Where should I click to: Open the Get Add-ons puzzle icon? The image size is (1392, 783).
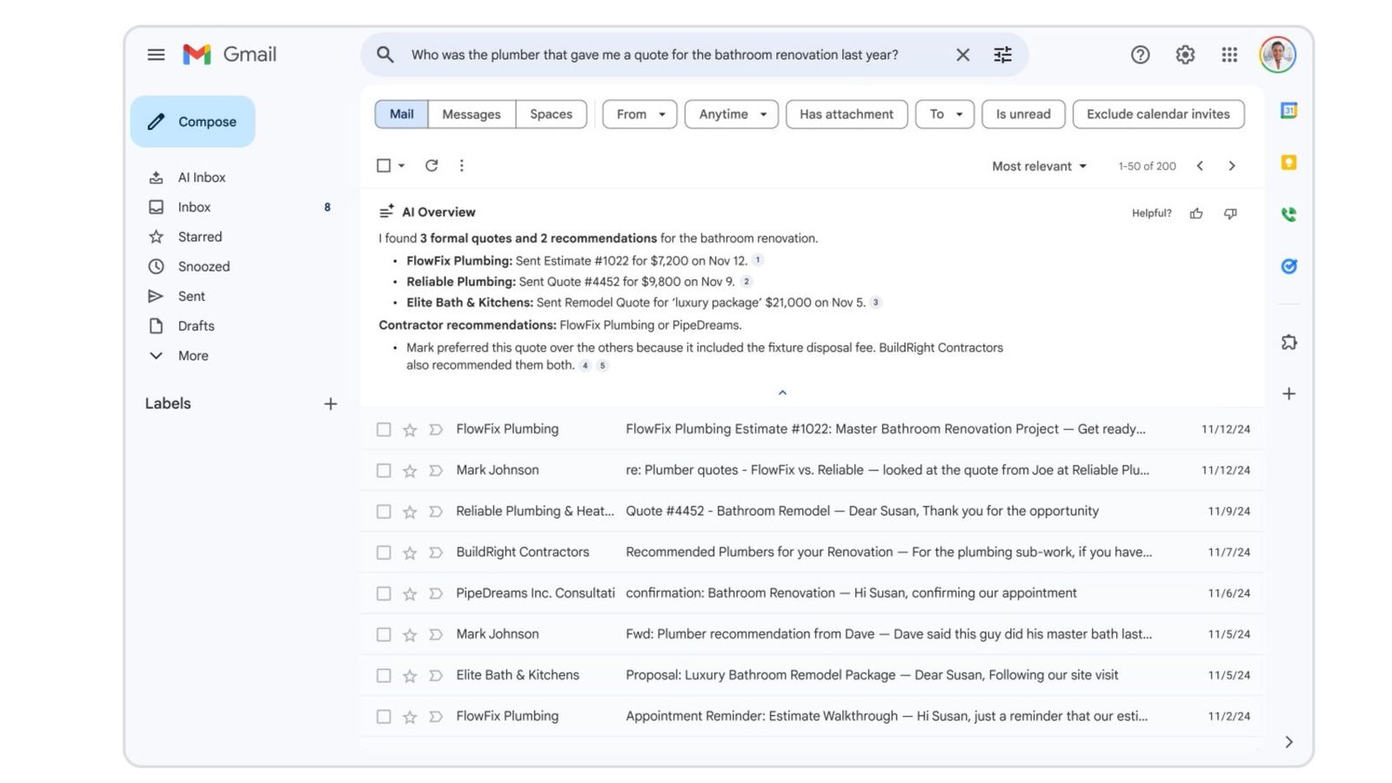(1288, 342)
